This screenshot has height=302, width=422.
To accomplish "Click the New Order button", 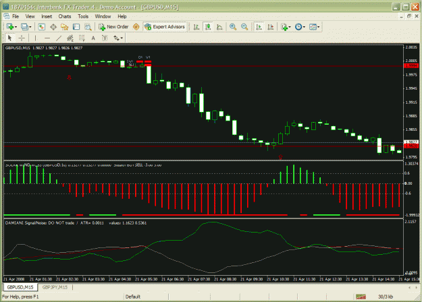I will point(113,27).
